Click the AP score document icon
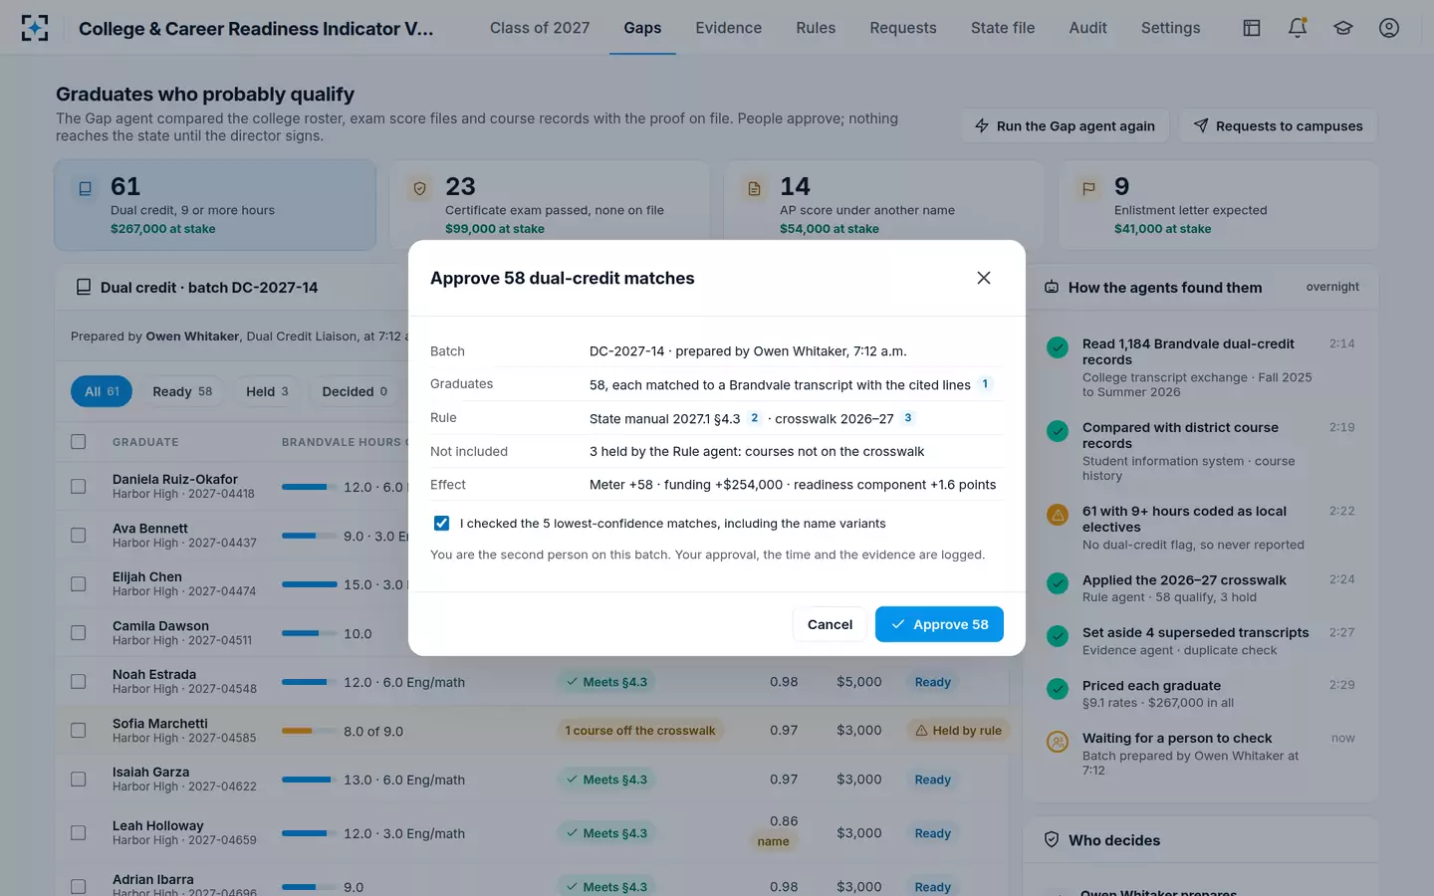 click(755, 188)
